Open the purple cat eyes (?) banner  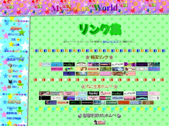point(130,64)
